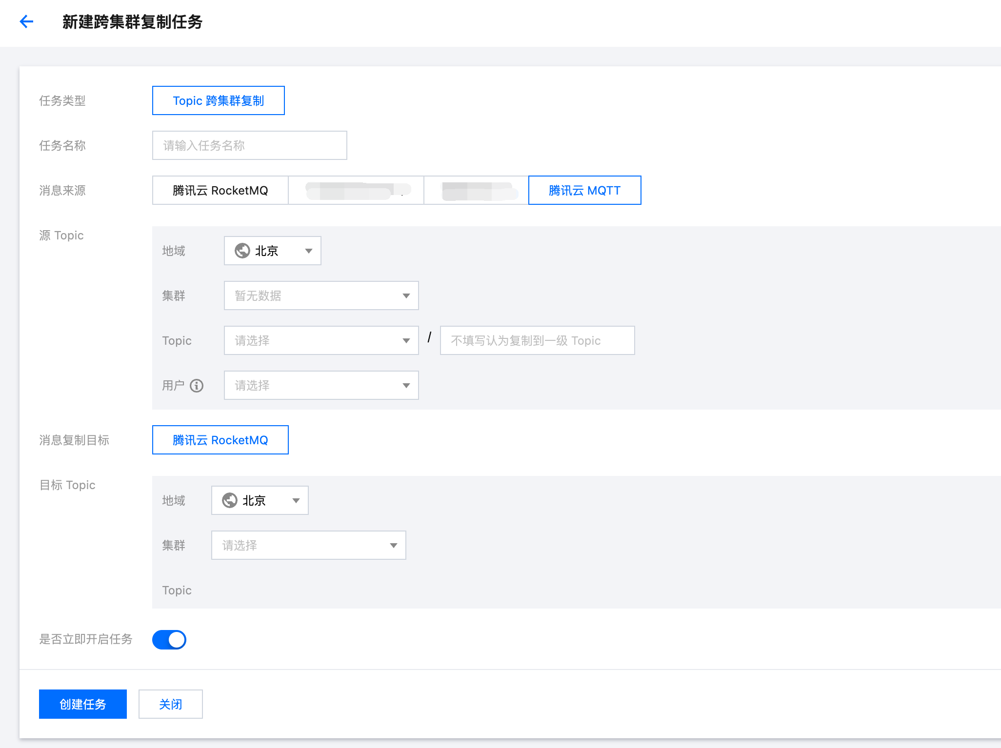Open the target region 北京 dropdown

pyautogui.click(x=260, y=500)
